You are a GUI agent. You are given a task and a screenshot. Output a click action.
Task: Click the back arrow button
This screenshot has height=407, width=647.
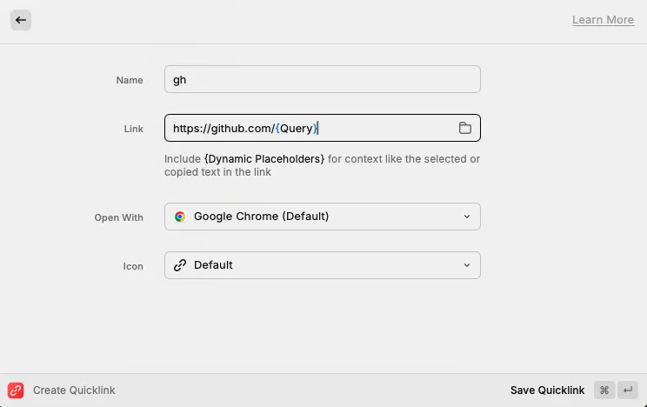point(21,20)
